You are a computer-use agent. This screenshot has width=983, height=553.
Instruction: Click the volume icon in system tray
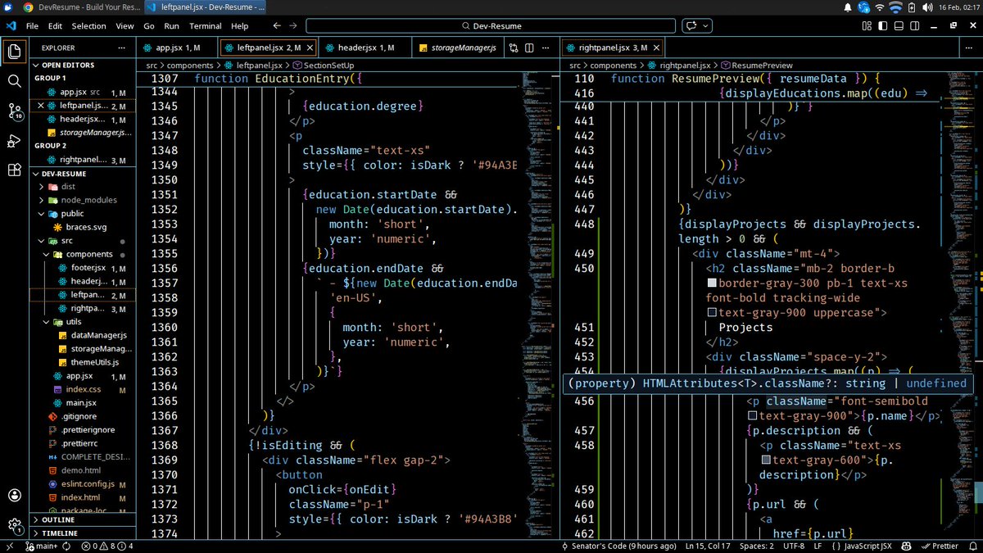pos(928,7)
